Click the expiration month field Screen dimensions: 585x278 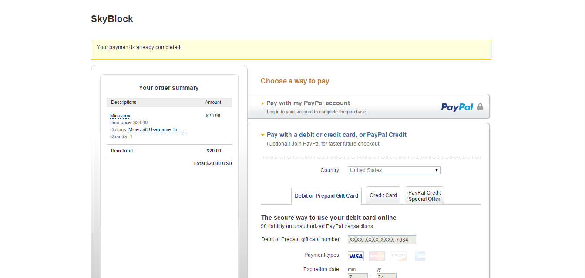[357, 276]
